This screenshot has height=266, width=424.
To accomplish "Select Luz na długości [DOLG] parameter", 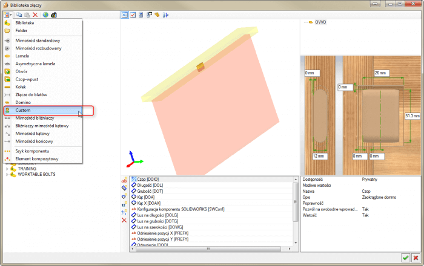I will pos(212,215).
